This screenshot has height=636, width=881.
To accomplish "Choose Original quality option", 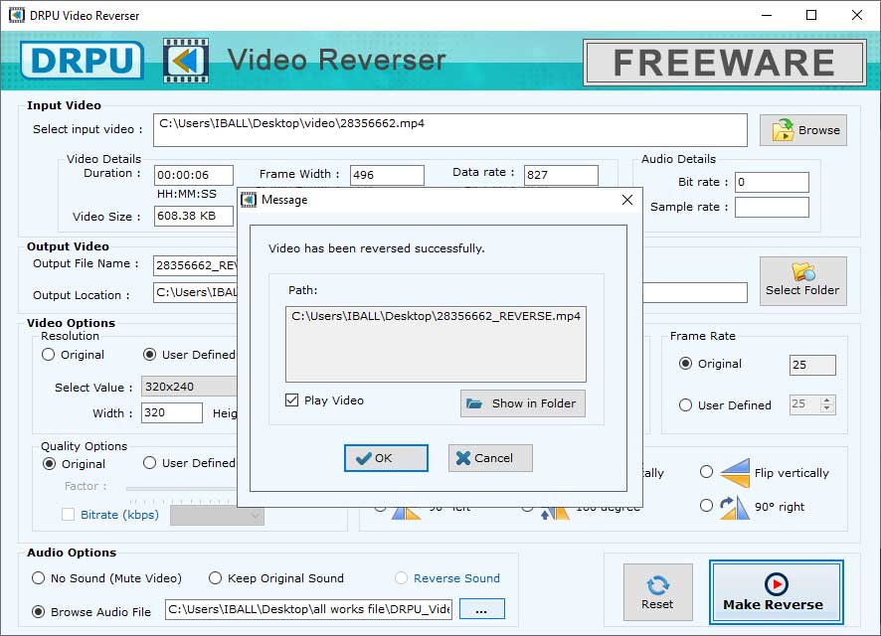I will (x=50, y=464).
